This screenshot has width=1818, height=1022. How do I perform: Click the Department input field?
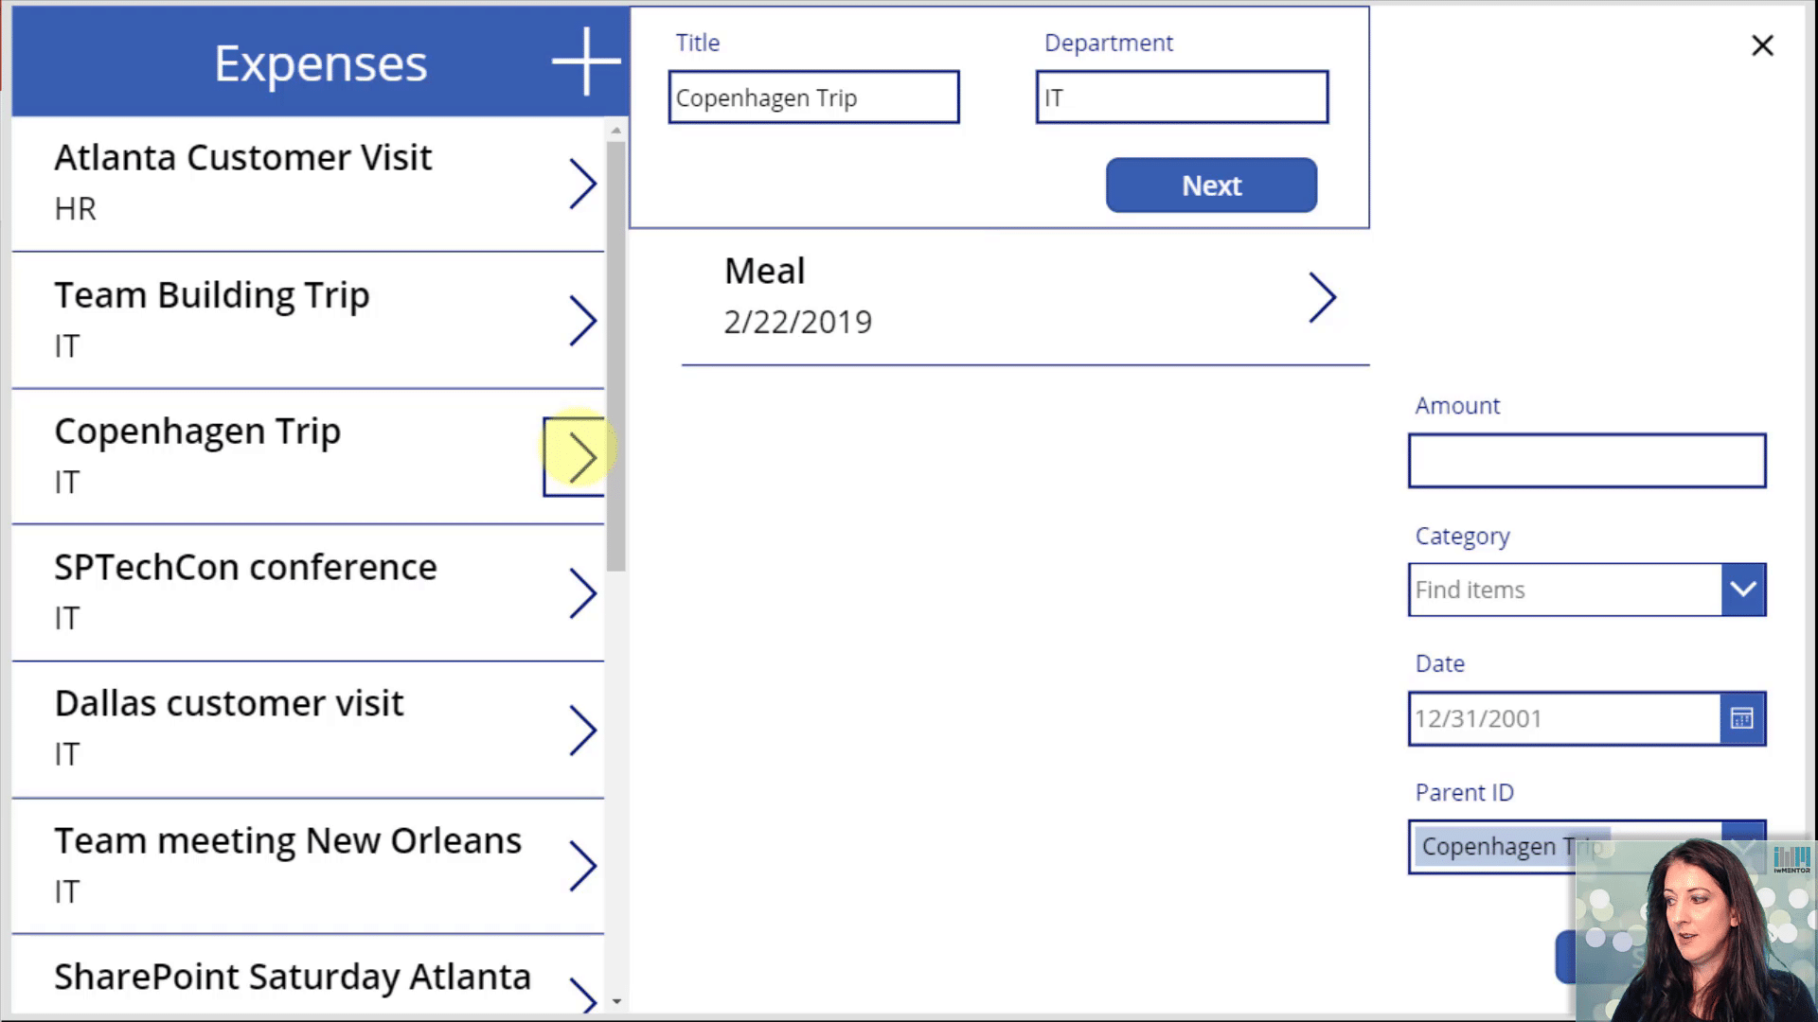tap(1182, 97)
